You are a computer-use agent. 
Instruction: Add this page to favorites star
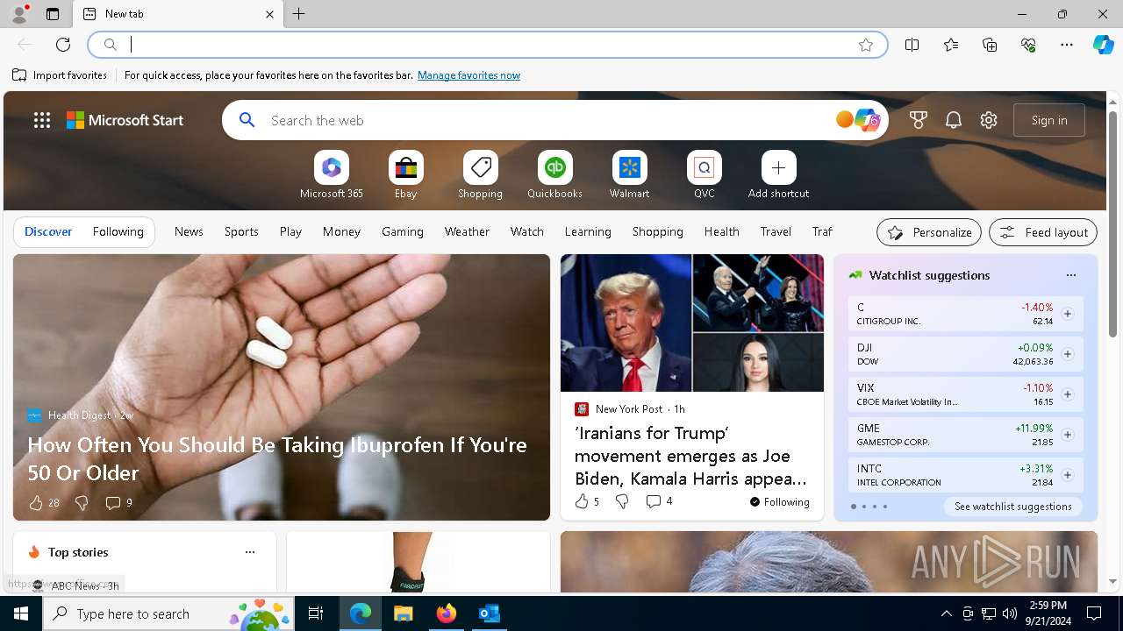tap(866, 45)
